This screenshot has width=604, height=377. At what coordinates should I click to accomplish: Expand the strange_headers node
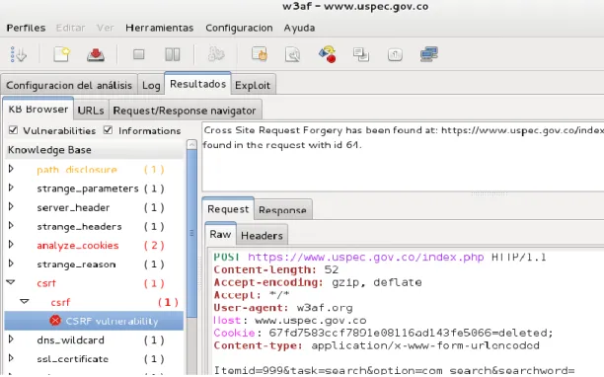click(x=11, y=225)
